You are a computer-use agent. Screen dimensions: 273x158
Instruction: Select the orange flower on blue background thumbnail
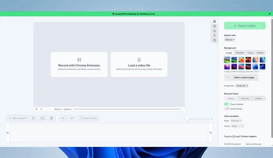coord(241,60)
